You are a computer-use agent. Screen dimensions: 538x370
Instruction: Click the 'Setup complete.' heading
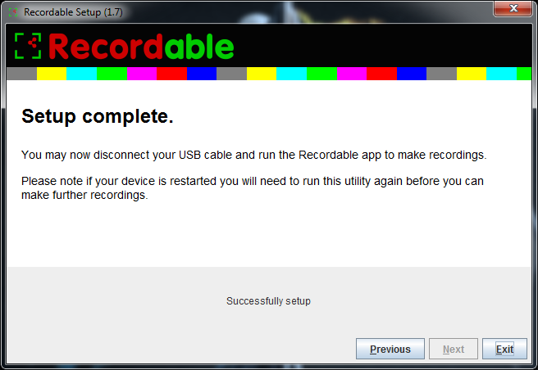(98, 116)
